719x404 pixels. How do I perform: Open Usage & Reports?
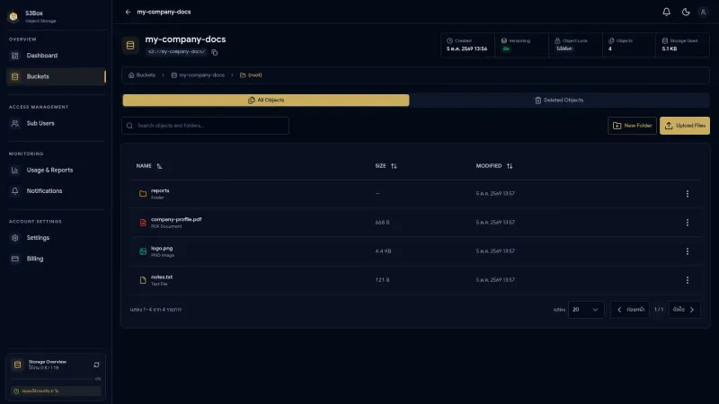click(56, 170)
